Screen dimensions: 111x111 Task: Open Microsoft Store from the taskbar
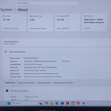tap(62, 103)
